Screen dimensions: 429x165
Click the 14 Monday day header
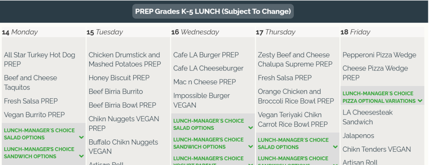[20, 32]
